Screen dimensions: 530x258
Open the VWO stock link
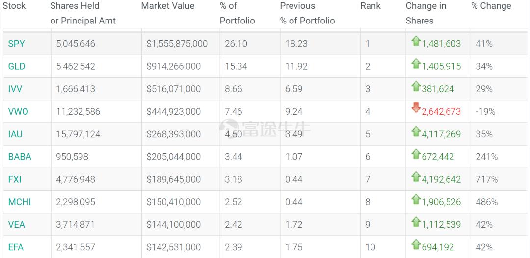click(x=18, y=111)
